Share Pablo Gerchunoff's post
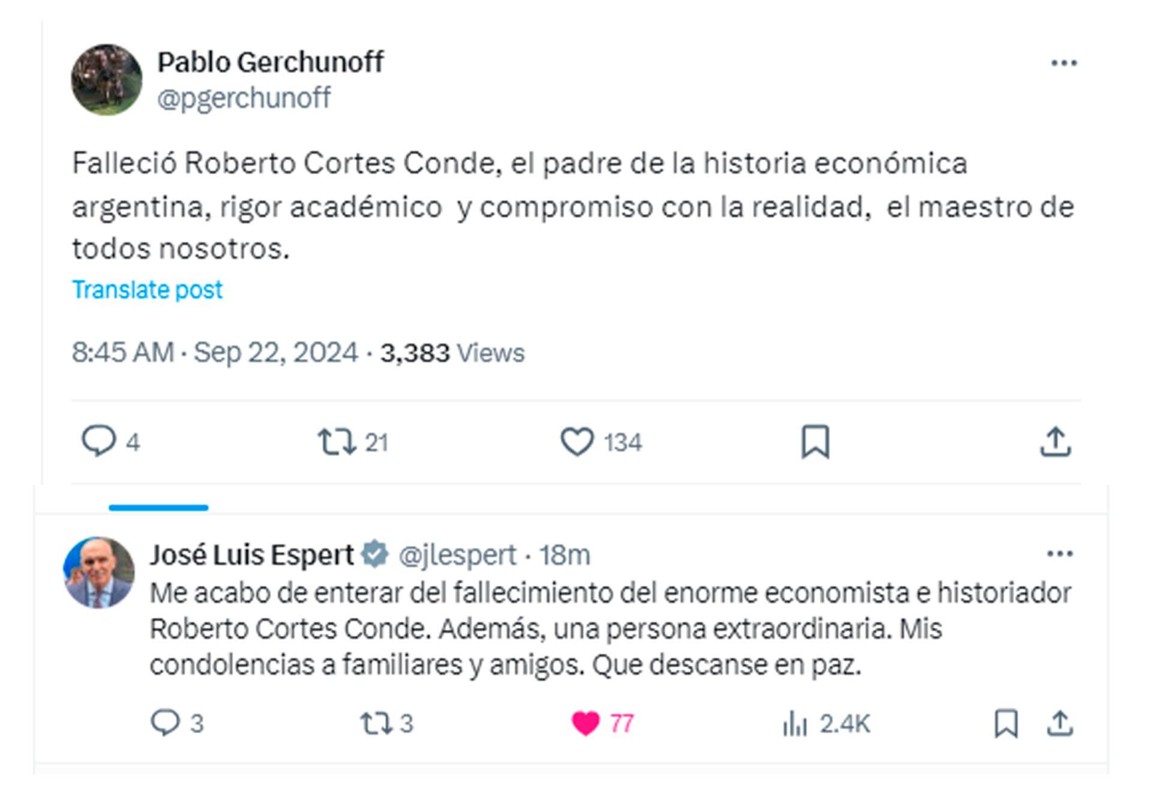The height and width of the screenshot is (791, 1152). coord(1055,442)
